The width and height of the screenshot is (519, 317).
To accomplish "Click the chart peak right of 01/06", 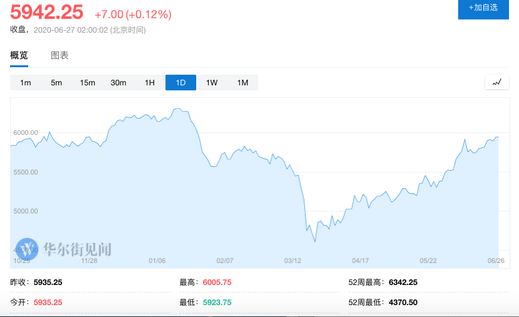I will (179, 109).
